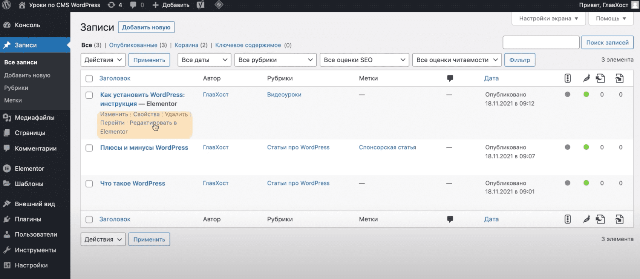
Task: Check the 'Плюсы и минусы WordPress' post checkbox
Action: click(x=89, y=148)
